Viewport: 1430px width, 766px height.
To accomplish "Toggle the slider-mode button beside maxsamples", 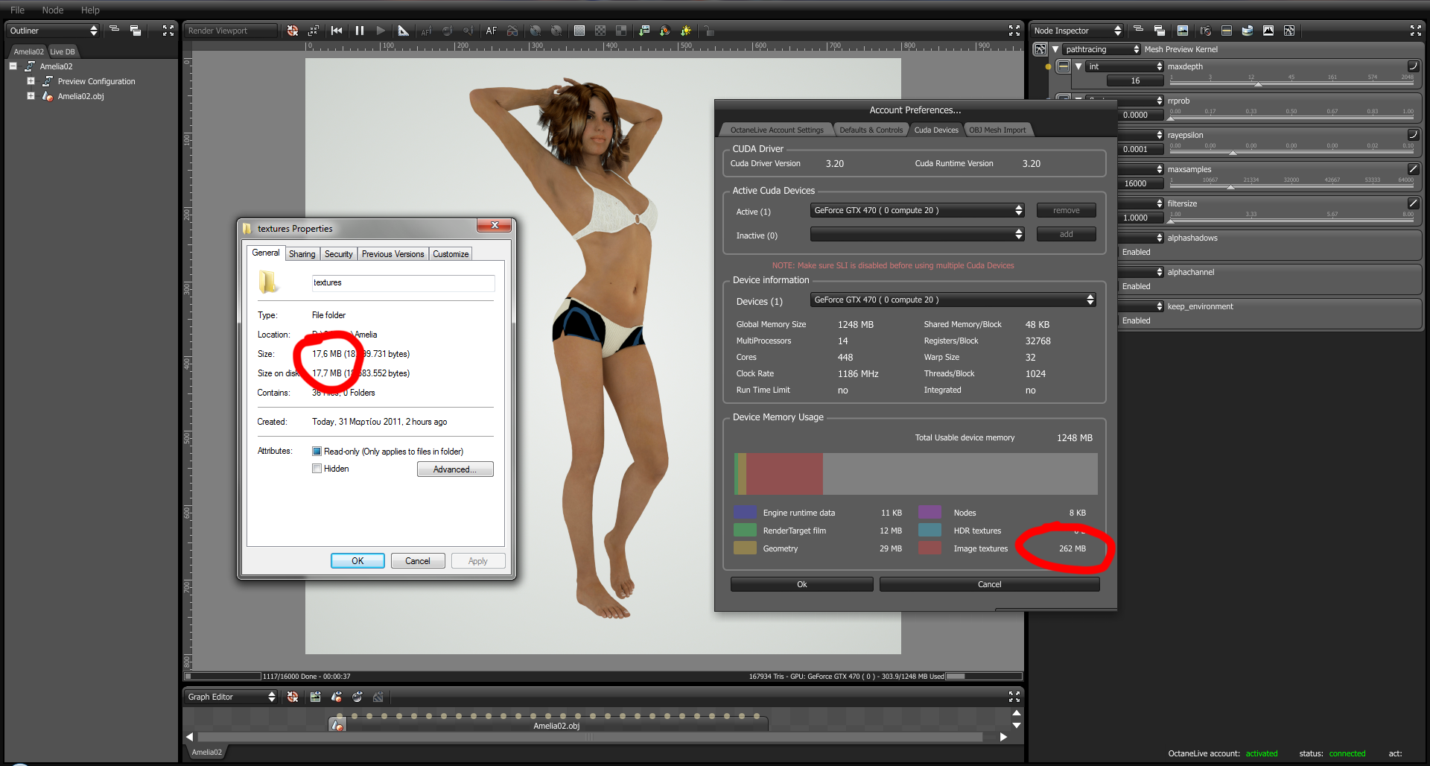I will (1413, 169).
